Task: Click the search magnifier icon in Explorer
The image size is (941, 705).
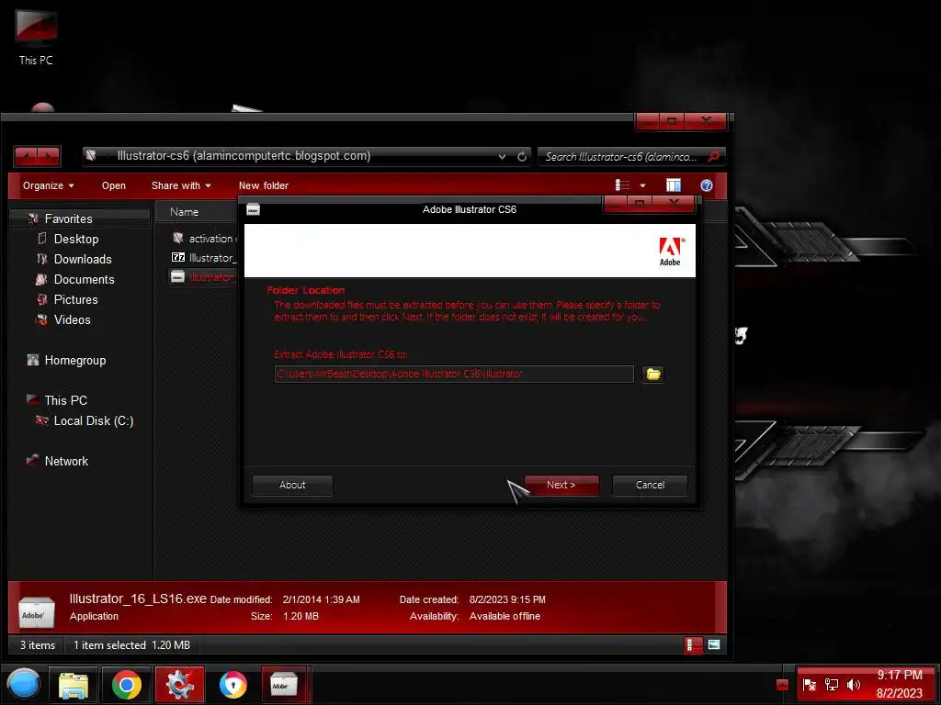Action: tap(713, 156)
